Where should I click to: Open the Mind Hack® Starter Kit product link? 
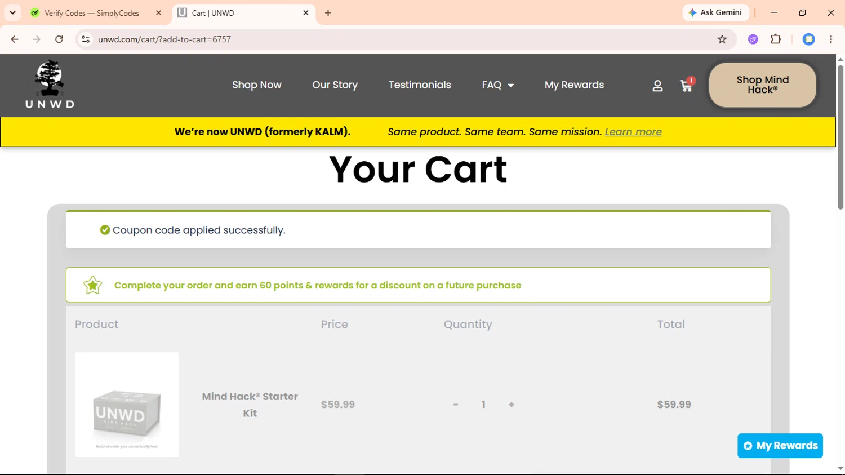pos(250,405)
